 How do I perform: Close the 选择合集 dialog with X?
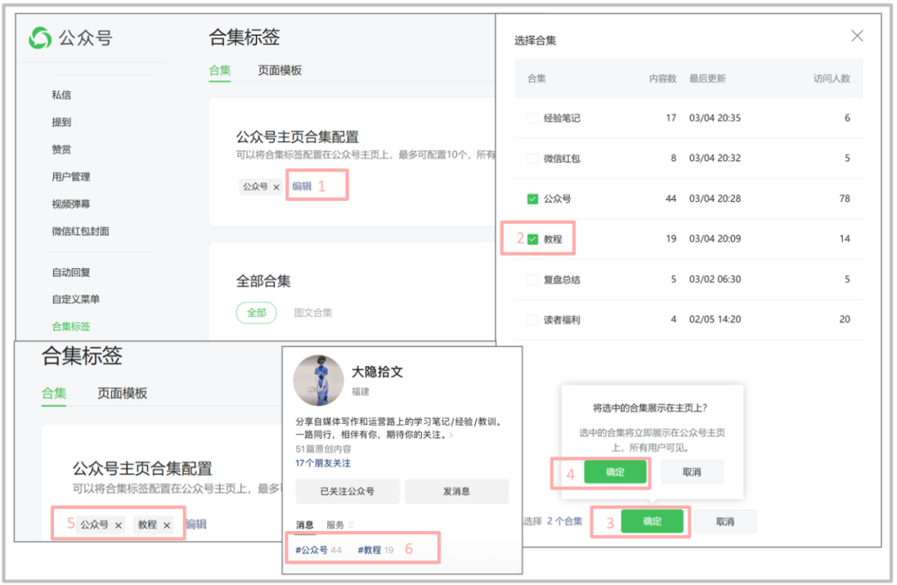856,36
